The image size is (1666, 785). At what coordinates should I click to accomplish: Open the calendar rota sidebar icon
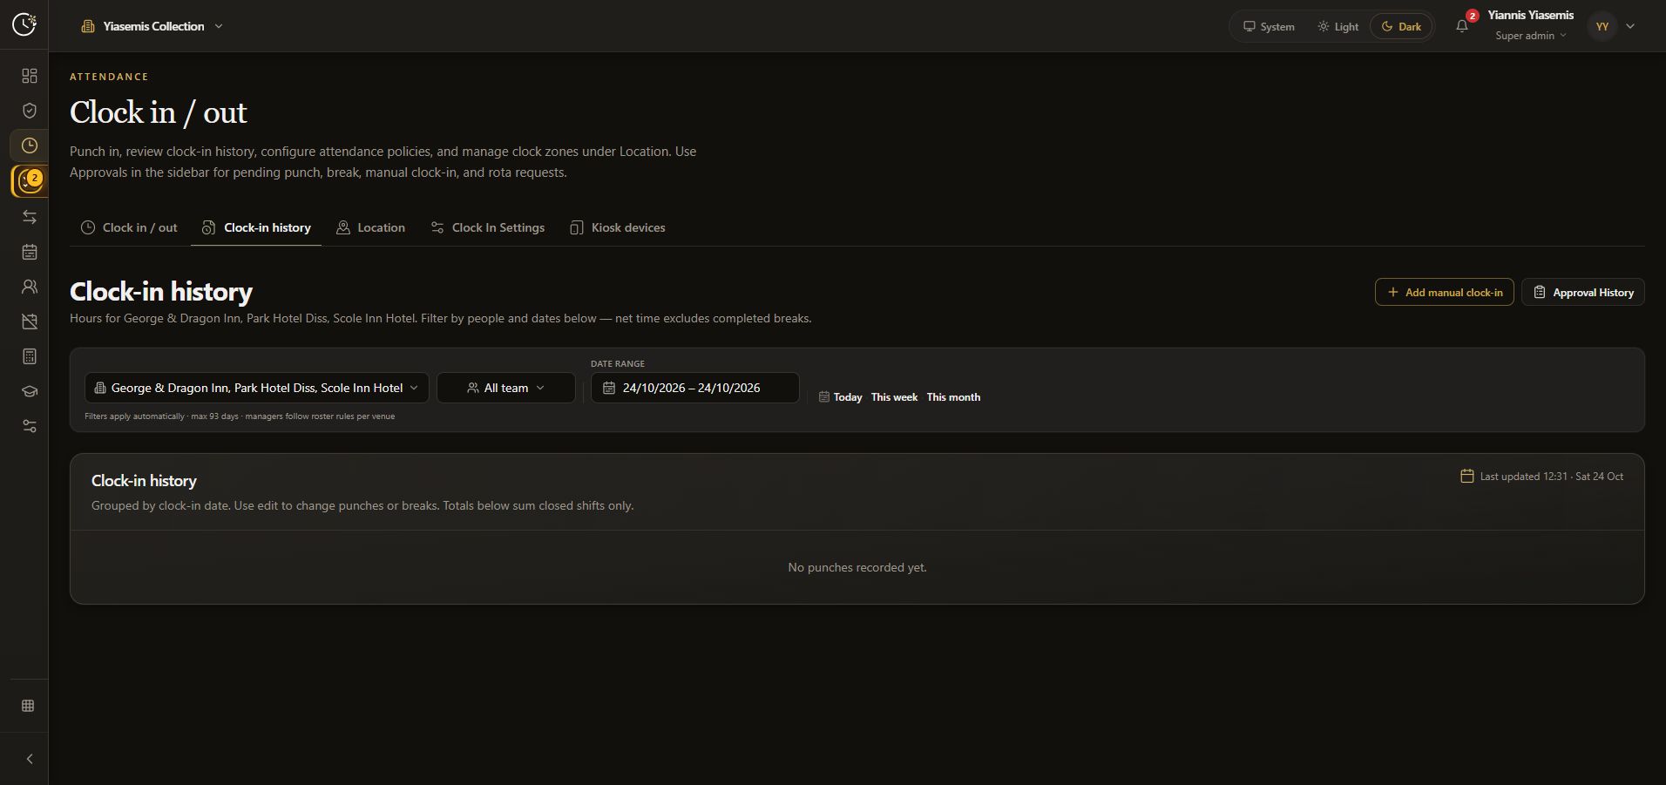30,252
